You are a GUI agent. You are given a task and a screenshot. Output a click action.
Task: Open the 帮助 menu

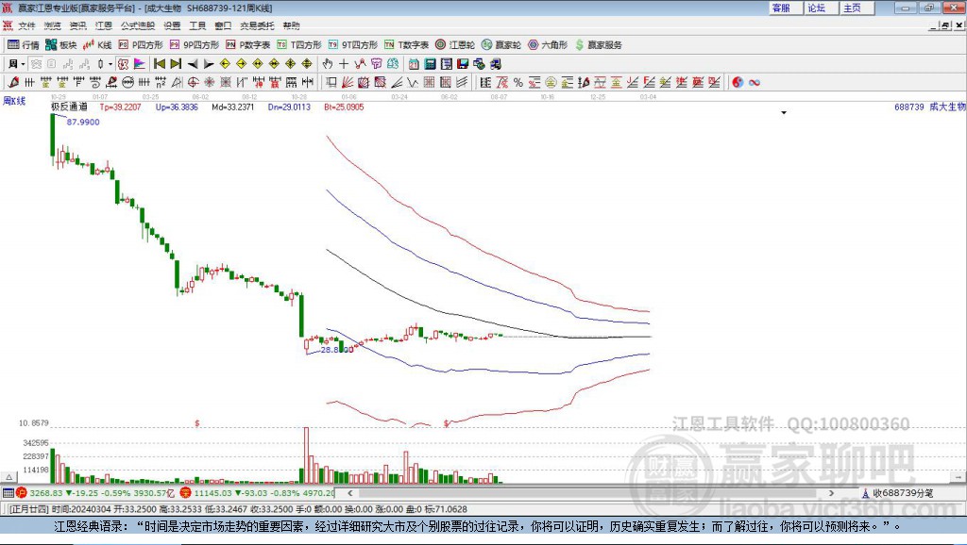coord(291,25)
